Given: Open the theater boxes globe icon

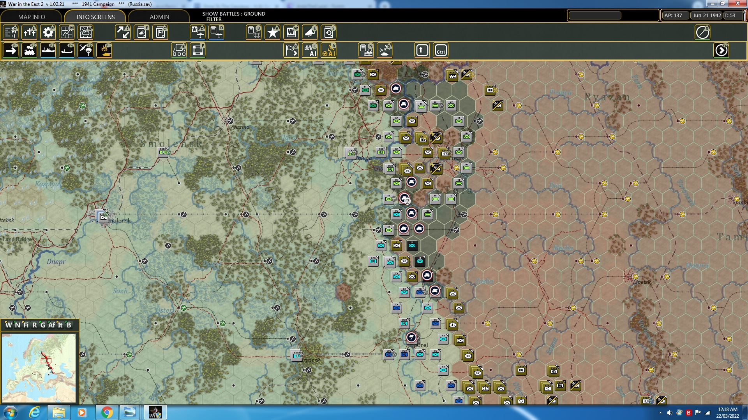Looking at the screenshot, I should pyautogui.click(x=254, y=32).
